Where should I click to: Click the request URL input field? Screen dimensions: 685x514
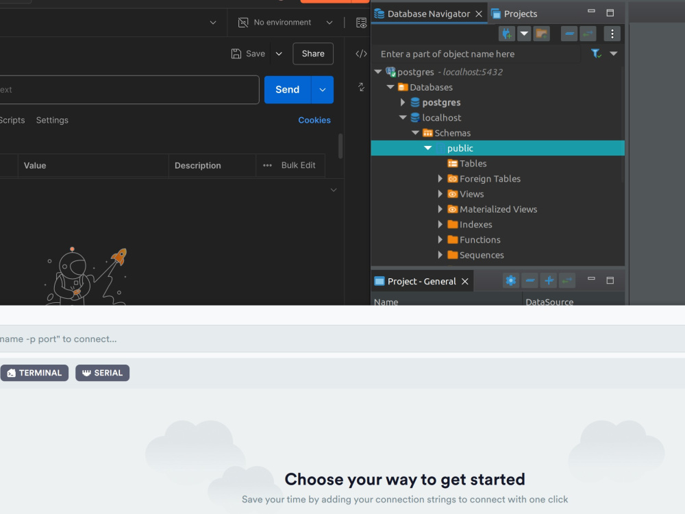coord(129,90)
